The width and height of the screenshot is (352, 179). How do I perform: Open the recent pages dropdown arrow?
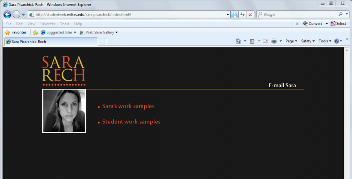pyautogui.click(x=23, y=15)
